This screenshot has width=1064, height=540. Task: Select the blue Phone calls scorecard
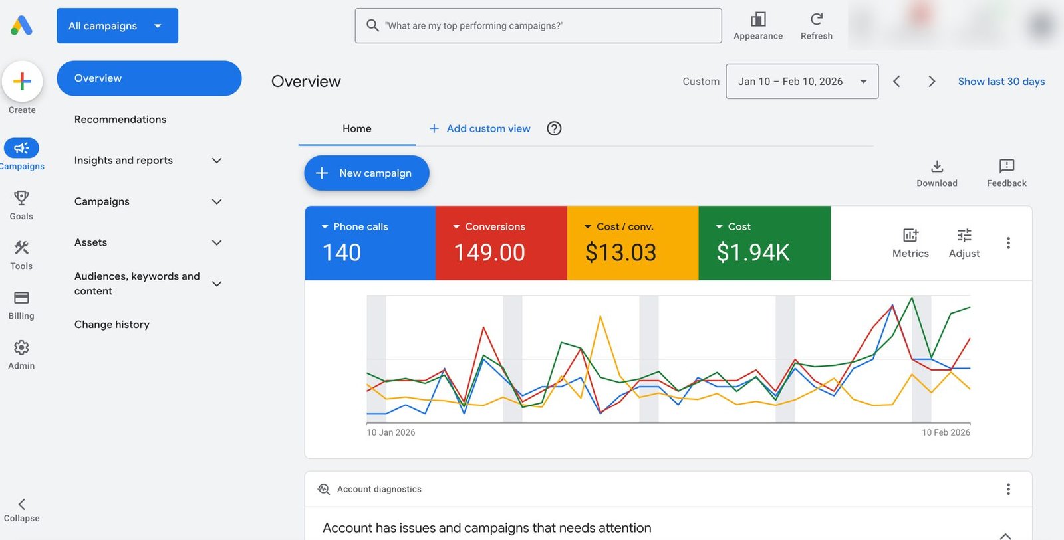(x=370, y=243)
